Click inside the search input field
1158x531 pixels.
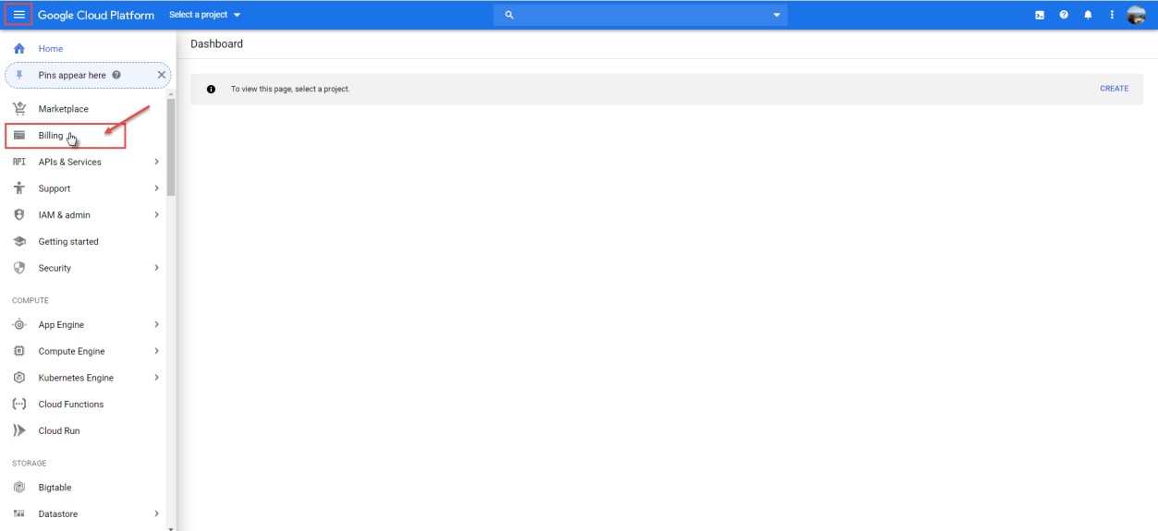point(638,15)
